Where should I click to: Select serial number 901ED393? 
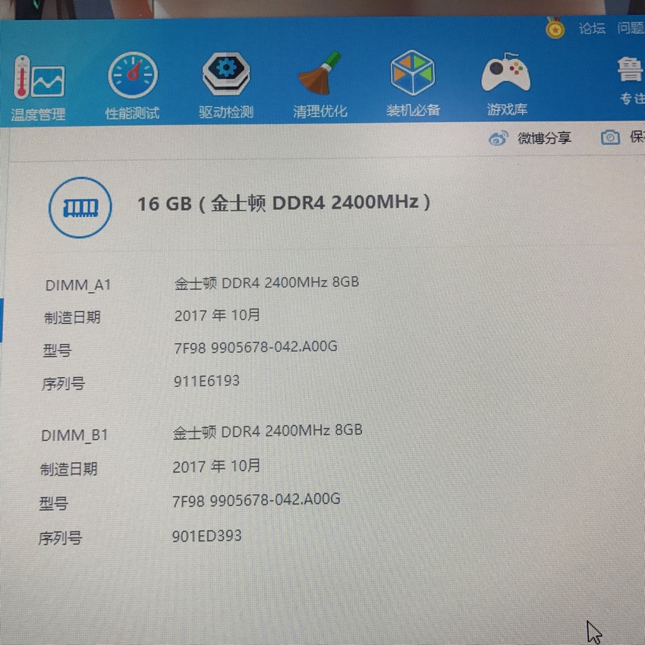pos(207,536)
